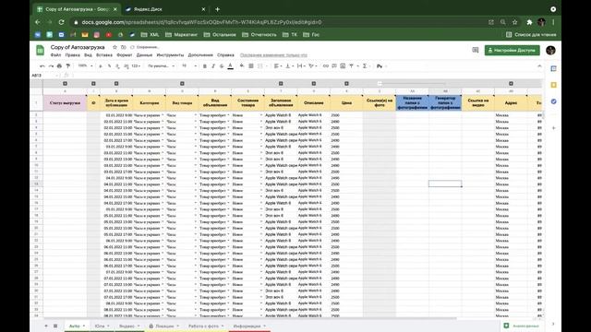Open text rotation options
Screen dimensions: 591x332
[x=312, y=65]
